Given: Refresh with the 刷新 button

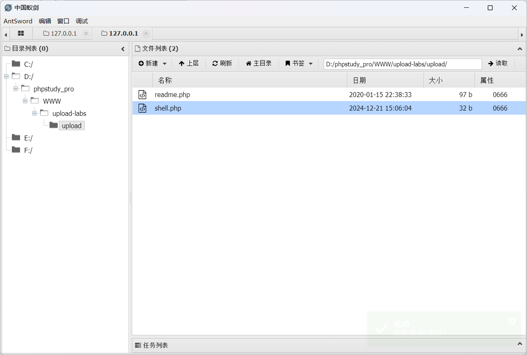Looking at the screenshot, I should (x=222, y=63).
